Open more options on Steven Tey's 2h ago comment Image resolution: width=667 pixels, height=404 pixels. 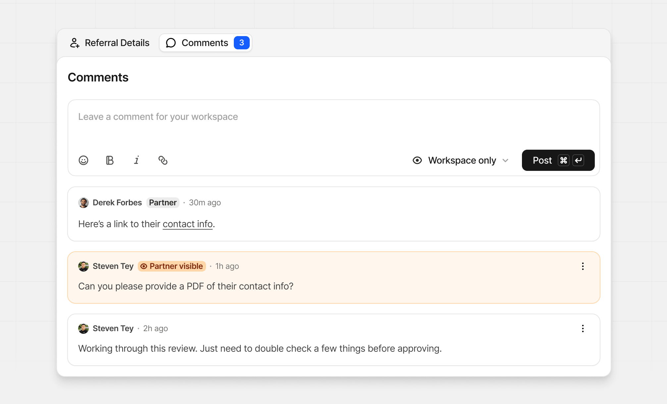tap(583, 328)
